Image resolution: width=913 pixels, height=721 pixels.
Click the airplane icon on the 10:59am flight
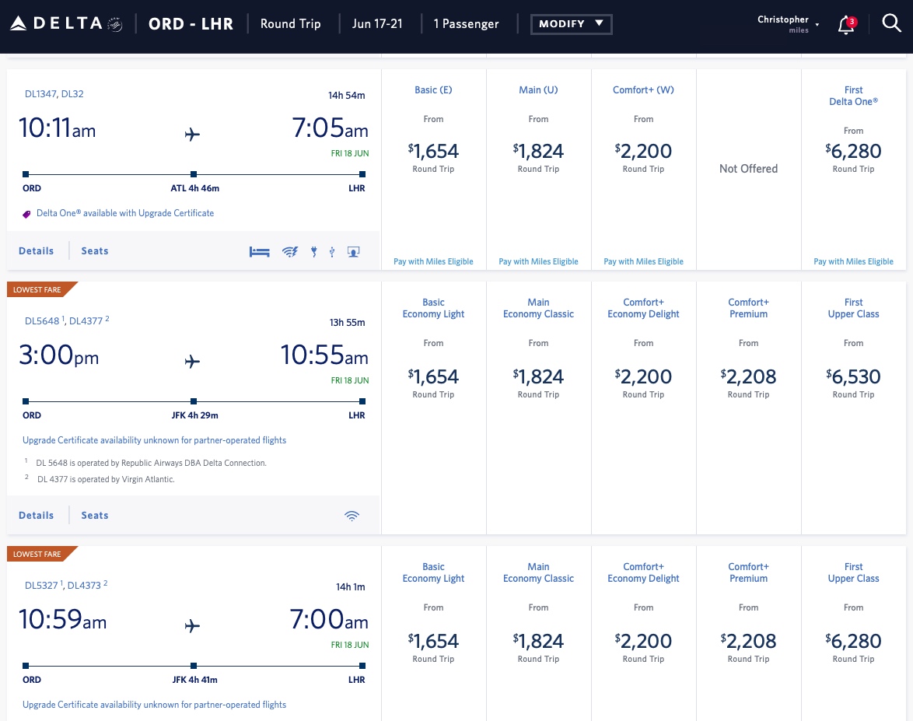(192, 625)
